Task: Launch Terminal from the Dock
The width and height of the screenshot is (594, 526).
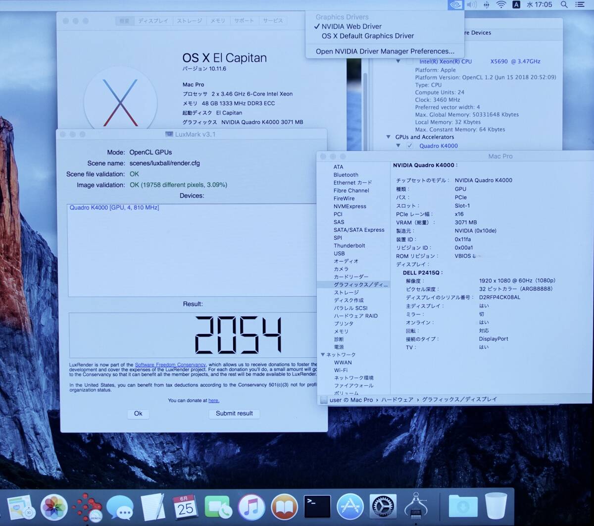Action: 317,507
